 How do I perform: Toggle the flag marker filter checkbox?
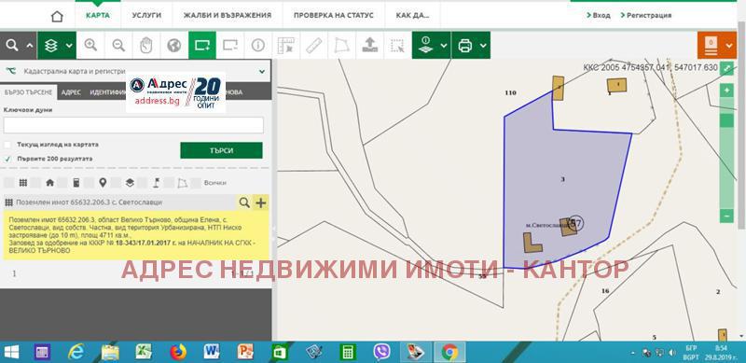(143, 183)
